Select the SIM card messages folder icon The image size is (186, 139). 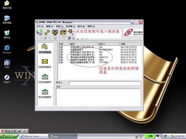[x=45, y=47]
